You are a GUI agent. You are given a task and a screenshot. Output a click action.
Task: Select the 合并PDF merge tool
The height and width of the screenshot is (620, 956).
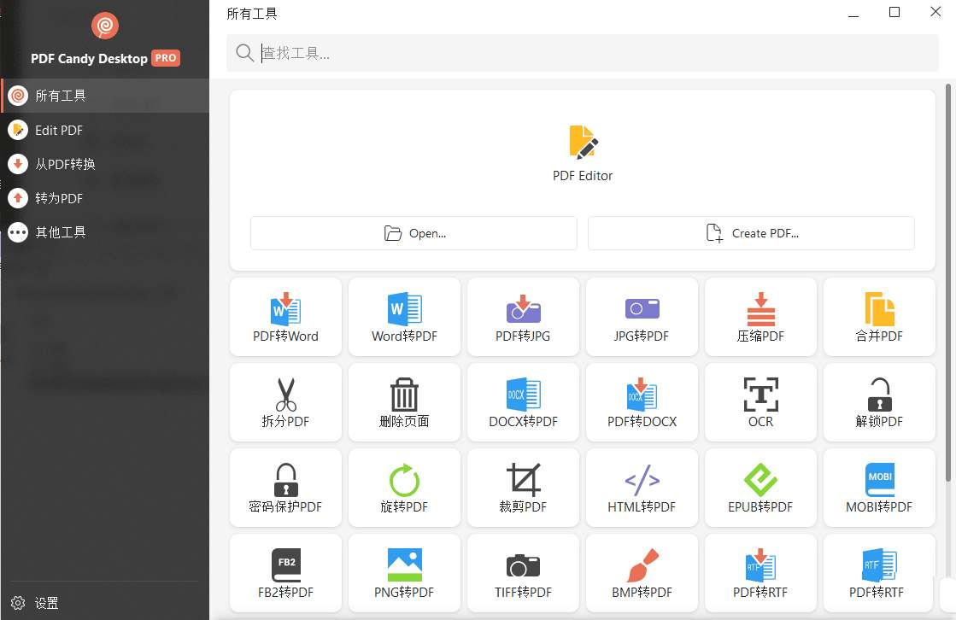click(878, 316)
